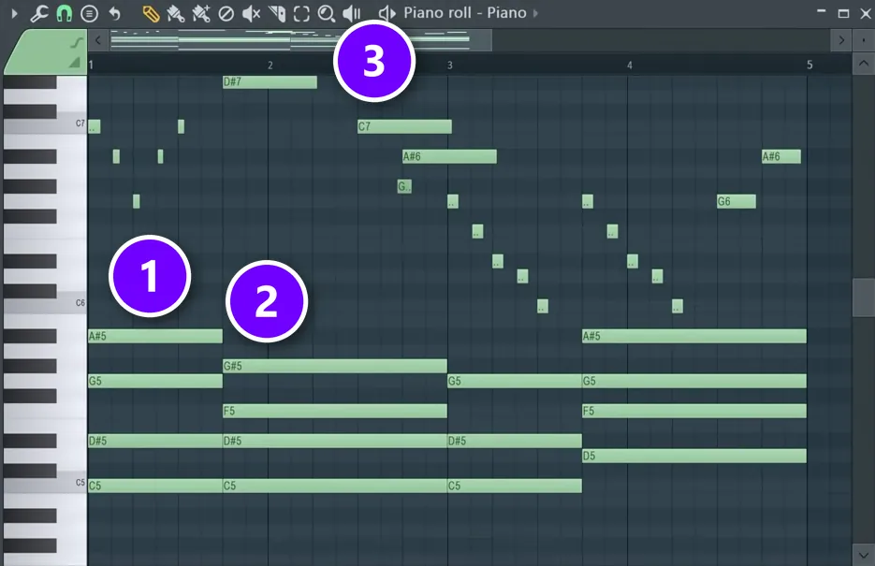875x566 pixels.
Task: Select the long C7 note before bar 3
Action: 404,126
